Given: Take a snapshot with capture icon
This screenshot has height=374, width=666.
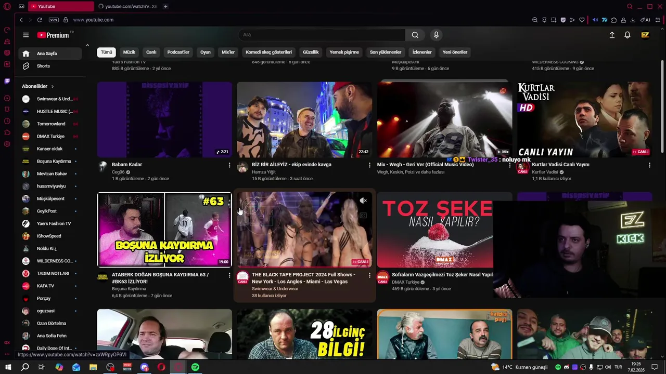Looking at the screenshot, I should [x=554, y=20].
